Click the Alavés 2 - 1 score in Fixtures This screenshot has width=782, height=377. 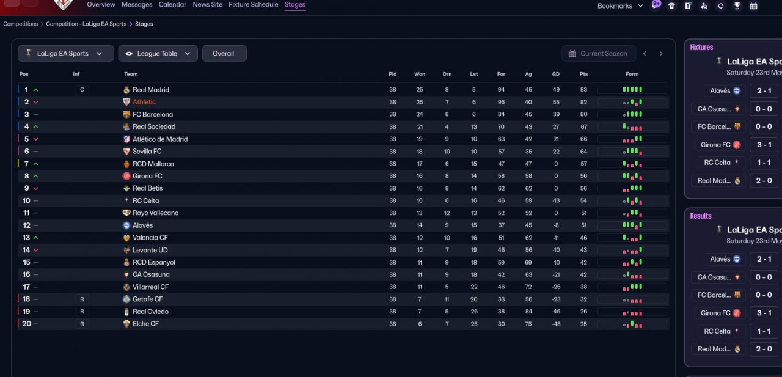point(764,90)
